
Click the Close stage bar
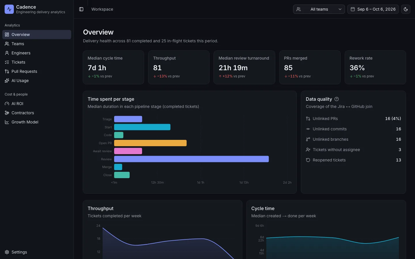pos(122,175)
